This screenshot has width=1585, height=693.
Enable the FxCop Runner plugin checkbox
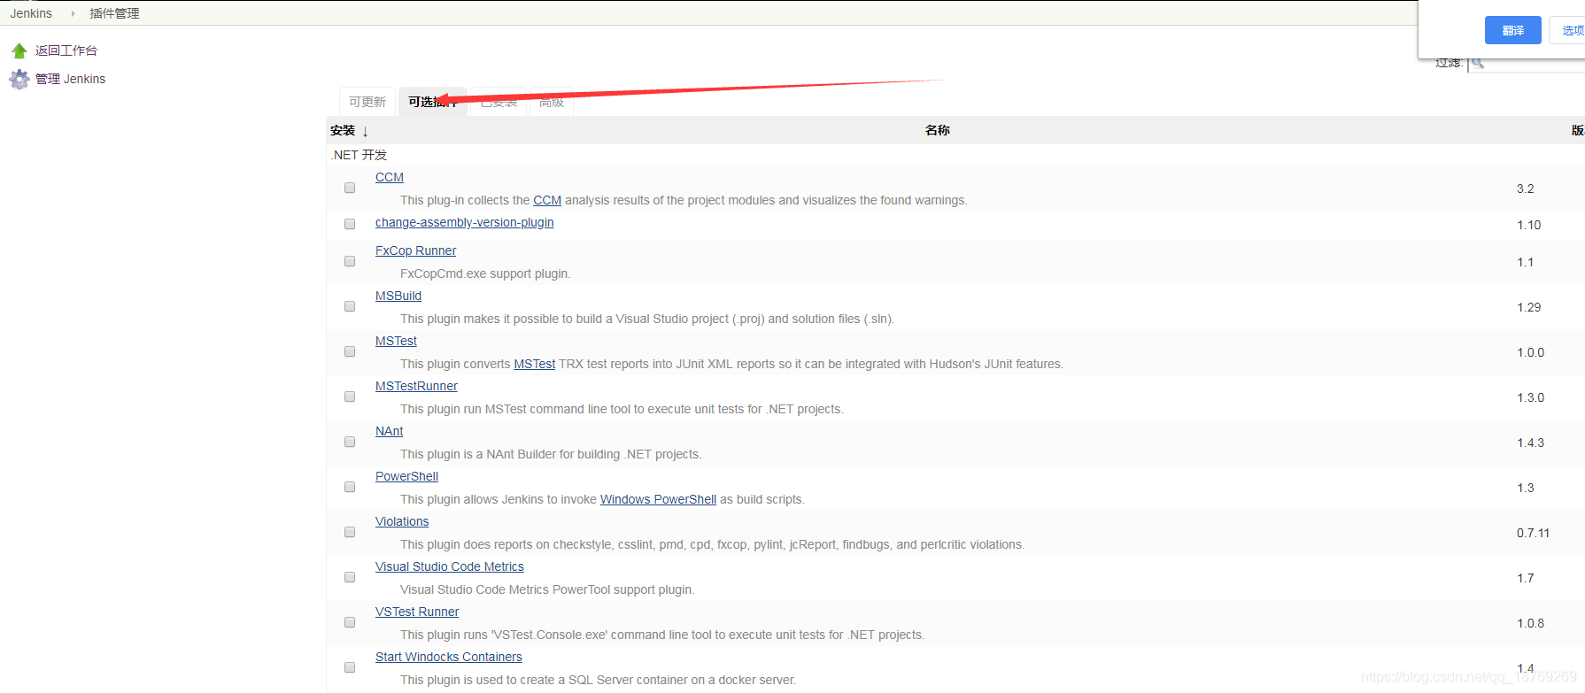click(350, 261)
